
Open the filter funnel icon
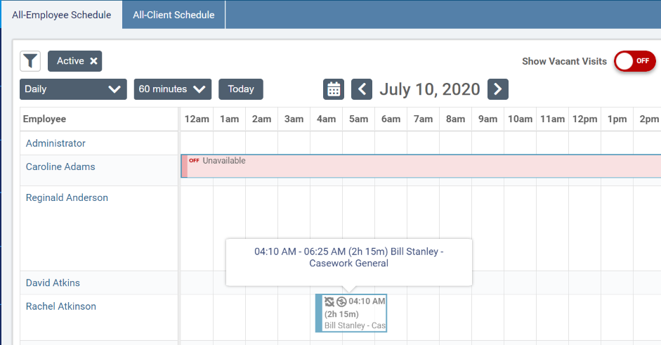pyautogui.click(x=30, y=61)
